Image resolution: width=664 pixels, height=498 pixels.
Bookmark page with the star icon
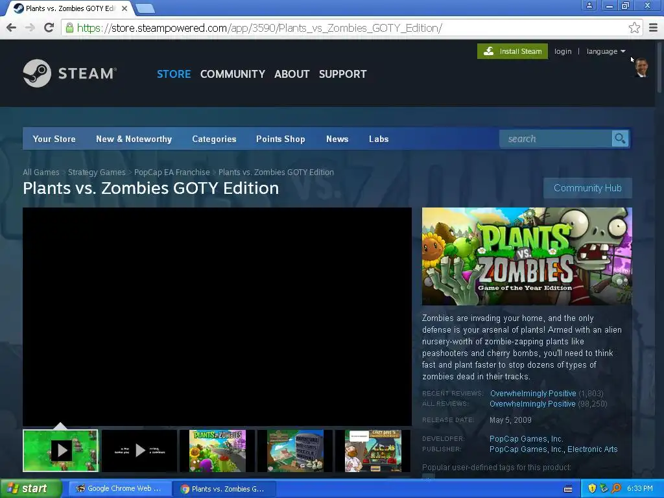(x=634, y=28)
